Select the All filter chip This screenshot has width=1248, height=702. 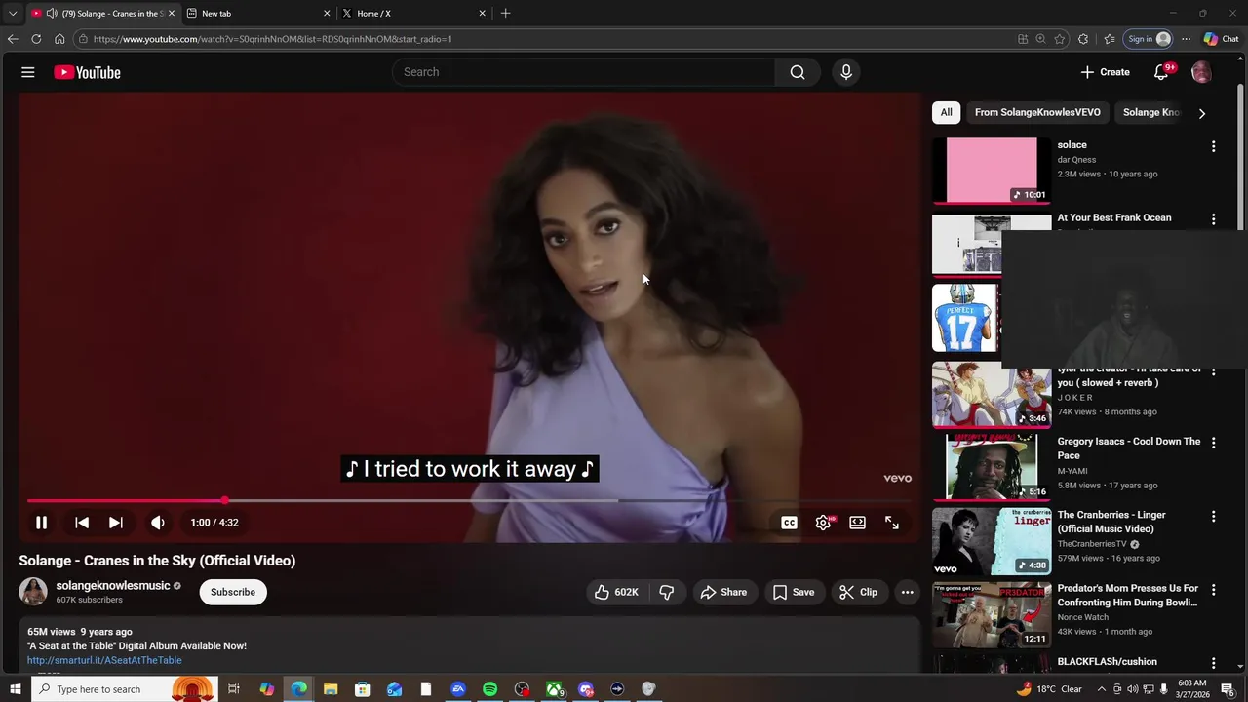click(946, 112)
